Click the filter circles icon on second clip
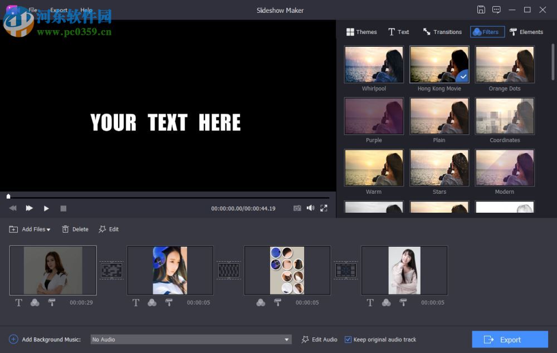Screen dimensions: 557x353 (x=153, y=302)
